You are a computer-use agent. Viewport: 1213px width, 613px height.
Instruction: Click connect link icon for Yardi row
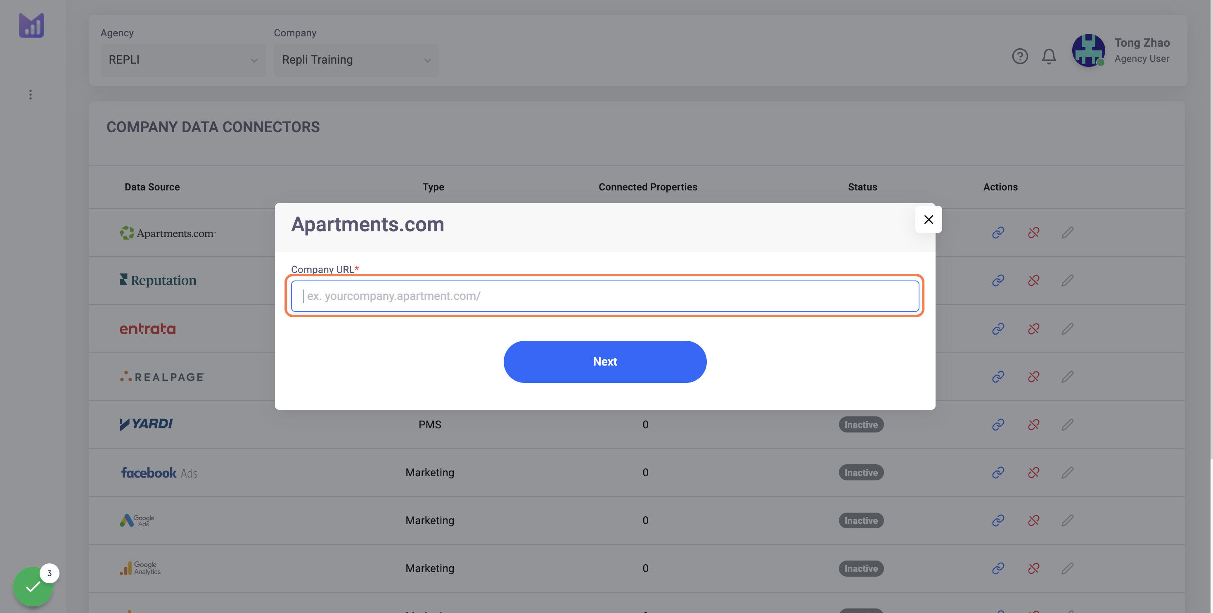click(998, 425)
